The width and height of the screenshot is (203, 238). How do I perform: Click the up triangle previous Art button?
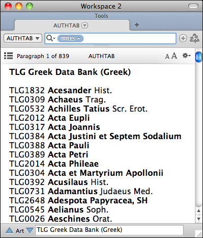tap(10, 230)
